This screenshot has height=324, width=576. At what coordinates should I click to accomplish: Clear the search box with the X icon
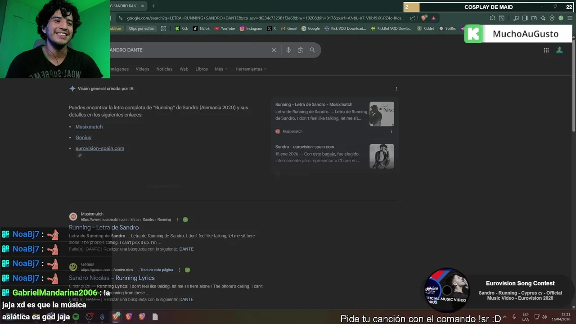pyautogui.click(x=274, y=50)
